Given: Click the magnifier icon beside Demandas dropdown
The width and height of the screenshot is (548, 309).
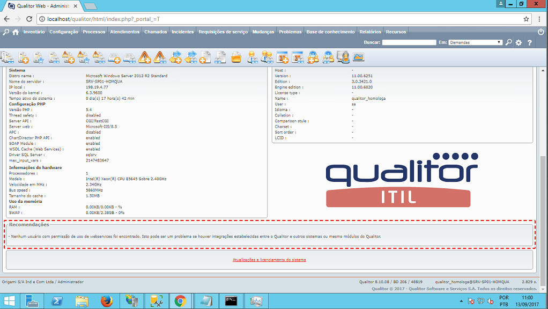Looking at the screenshot, I should (x=508, y=42).
